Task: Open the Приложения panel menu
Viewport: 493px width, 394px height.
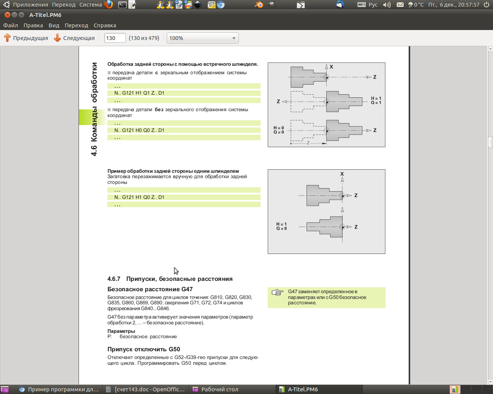Action: pyautogui.click(x=30, y=5)
